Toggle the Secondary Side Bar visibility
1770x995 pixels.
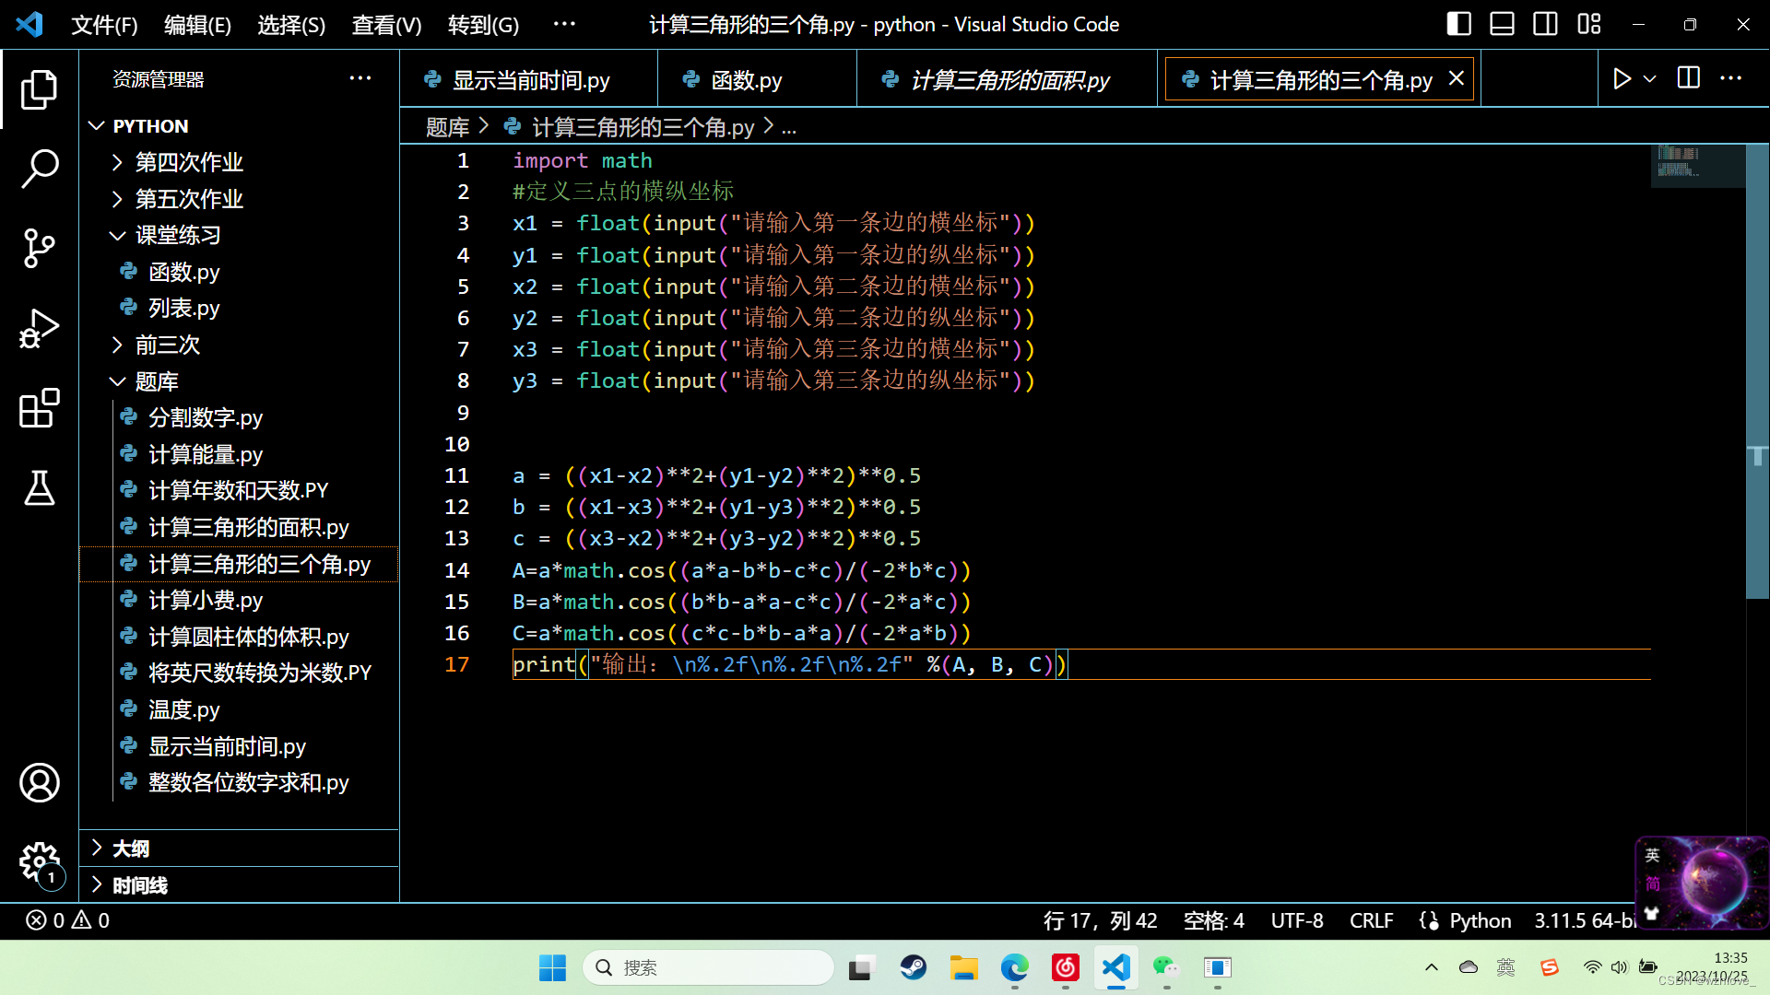click(x=1545, y=24)
